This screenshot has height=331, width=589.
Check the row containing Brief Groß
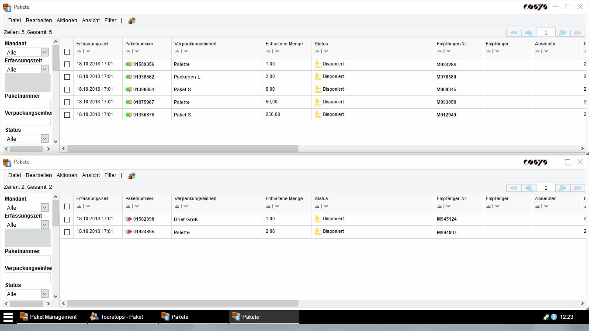(67, 219)
